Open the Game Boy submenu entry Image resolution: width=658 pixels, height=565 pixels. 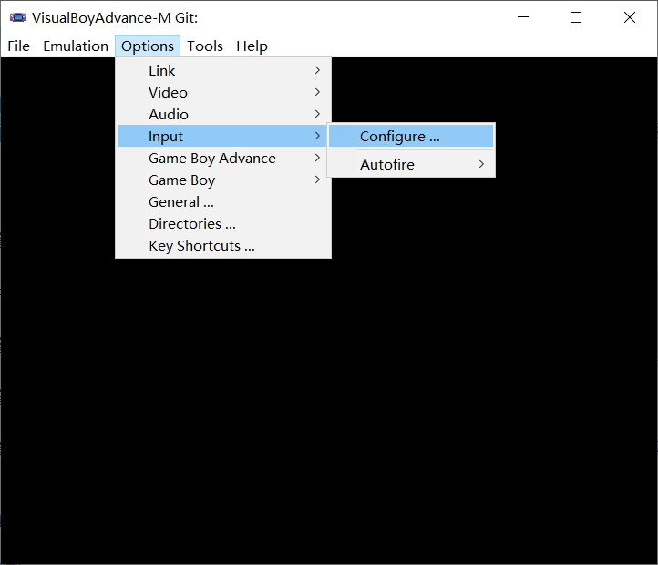[x=223, y=180]
